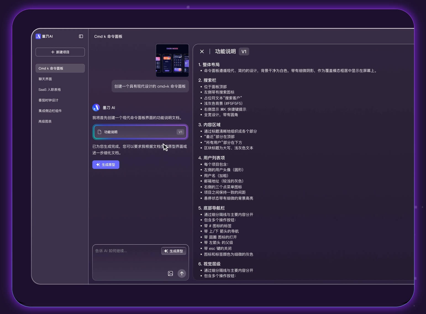Click the V1 version badge on the card

180,132
